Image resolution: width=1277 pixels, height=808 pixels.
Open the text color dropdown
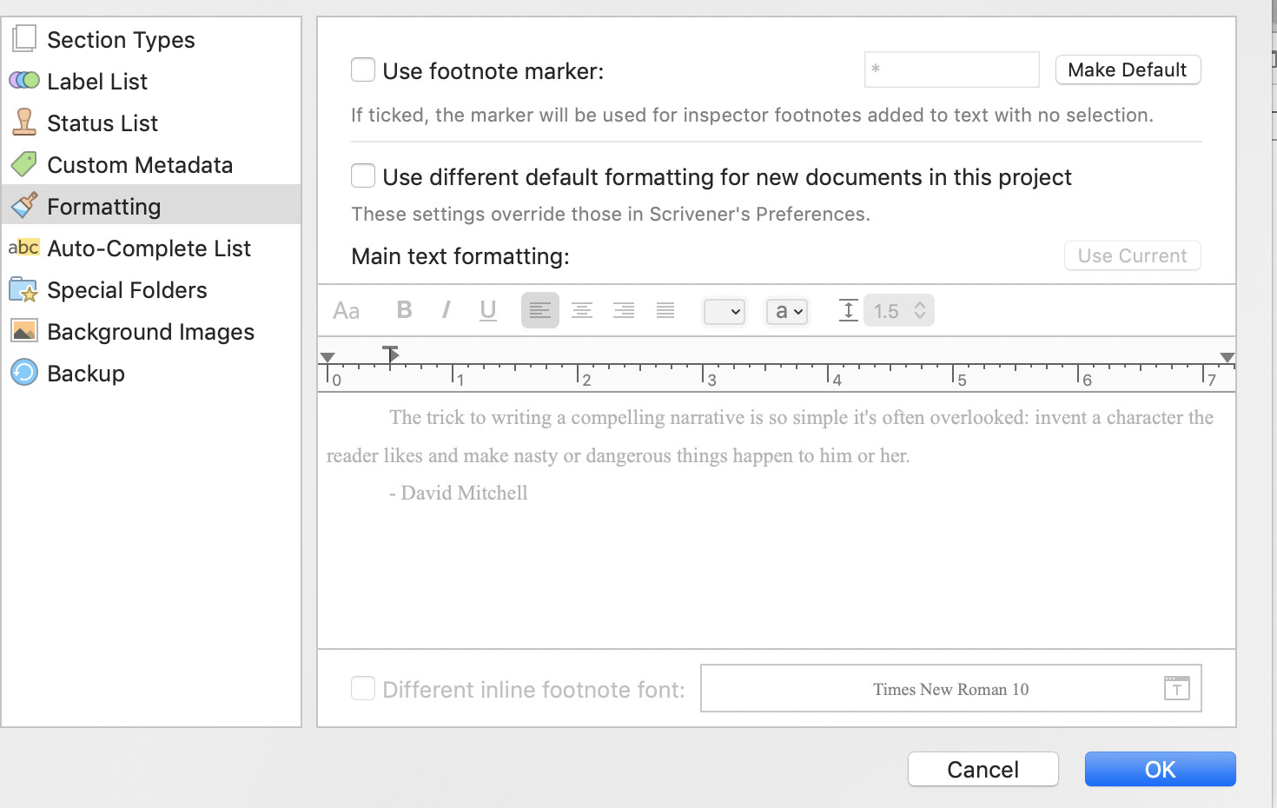click(725, 311)
